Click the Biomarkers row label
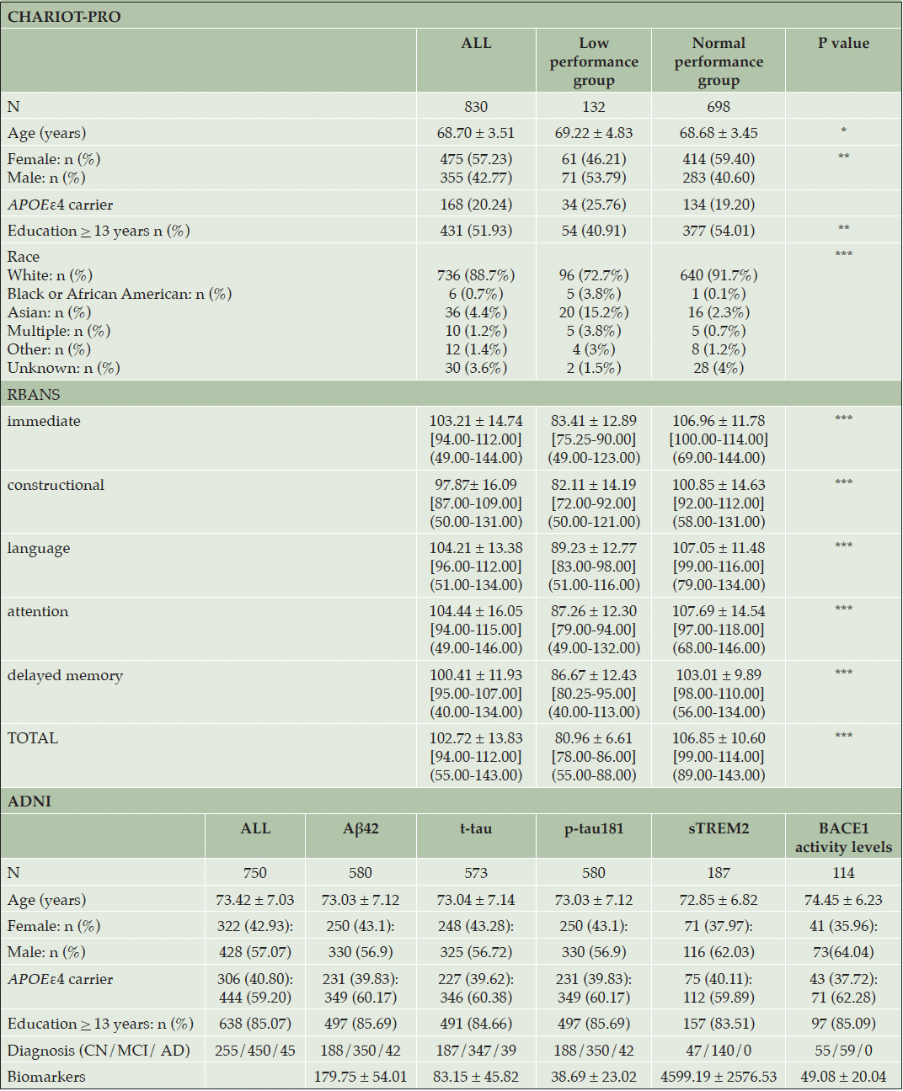The height and width of the screenshot is (1091, 903). [x=46, y=1077]
